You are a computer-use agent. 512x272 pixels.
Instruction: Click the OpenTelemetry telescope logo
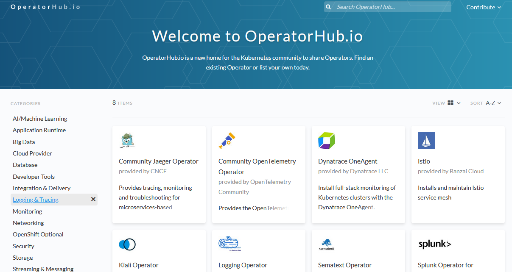point(227,141)
